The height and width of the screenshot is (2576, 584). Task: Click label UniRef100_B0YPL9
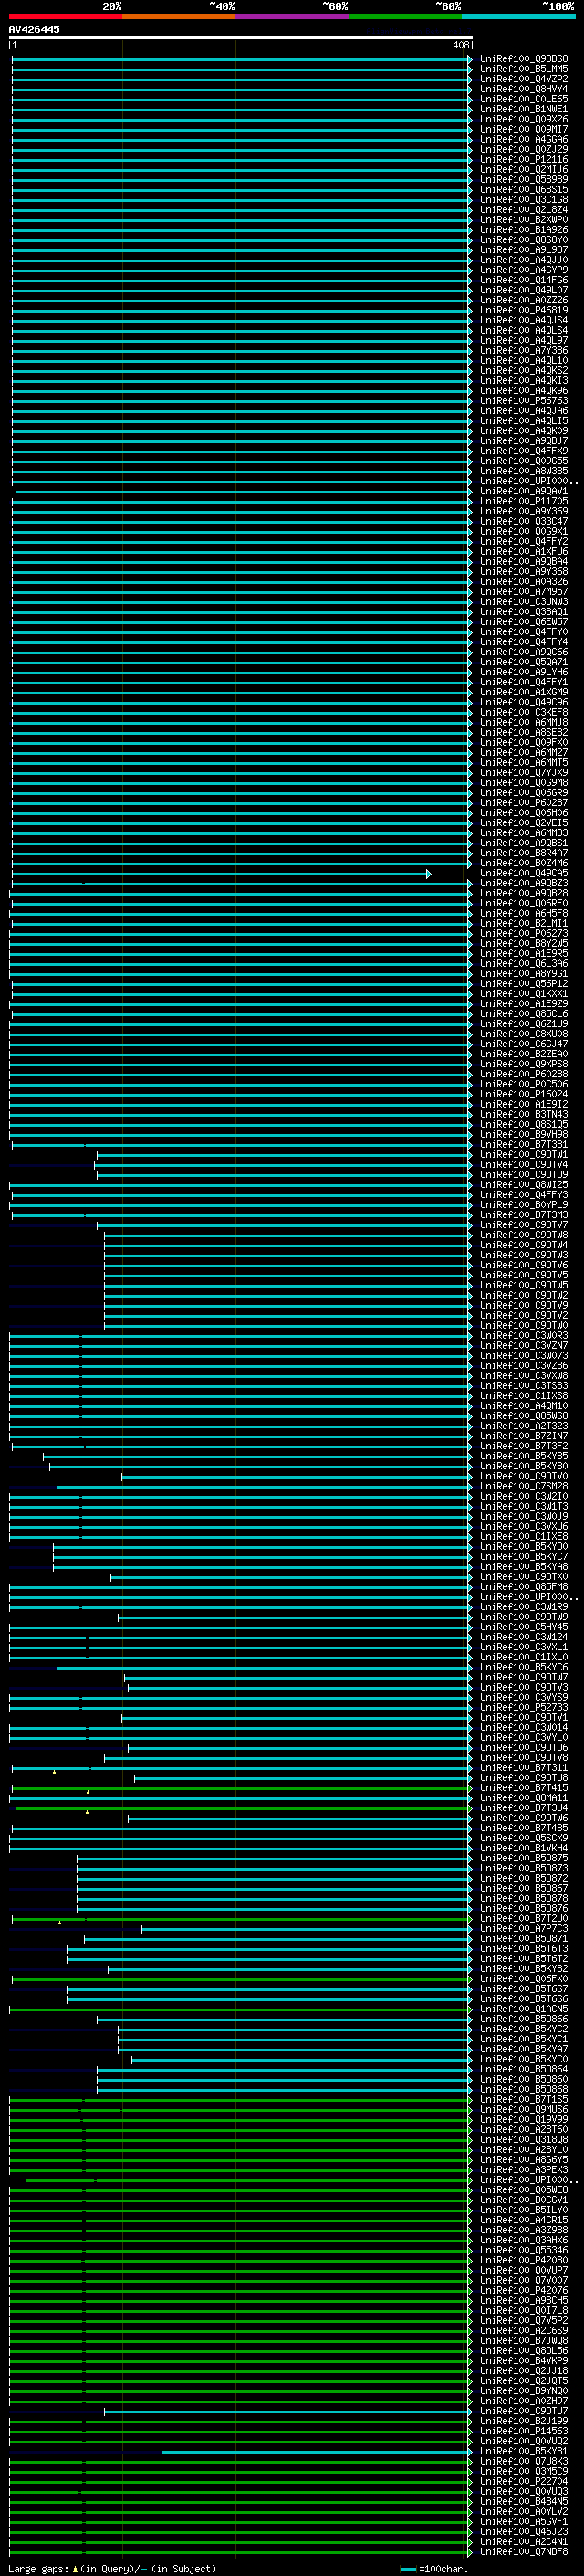pyautogui.click(x=524, y=1205)
